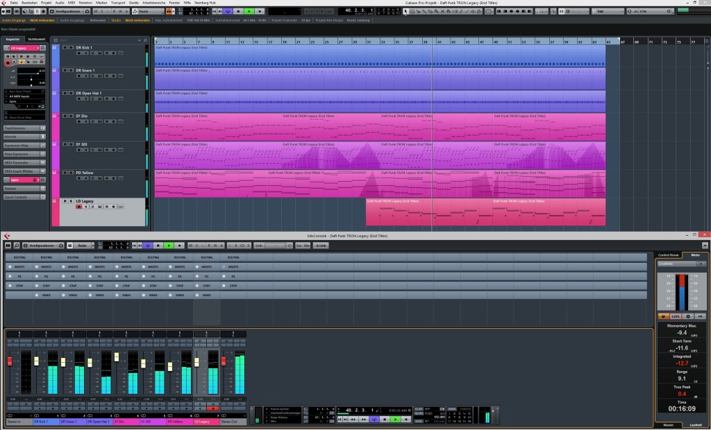Open the Transport menu
Viewport: 711px width, 430px height.
click(118, 3)
